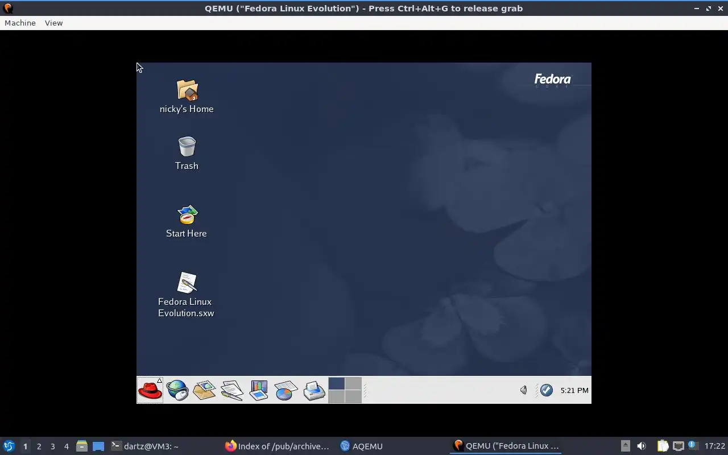Switch to fourth guest workspace in pager
The image size is (728, 455).
353,396
